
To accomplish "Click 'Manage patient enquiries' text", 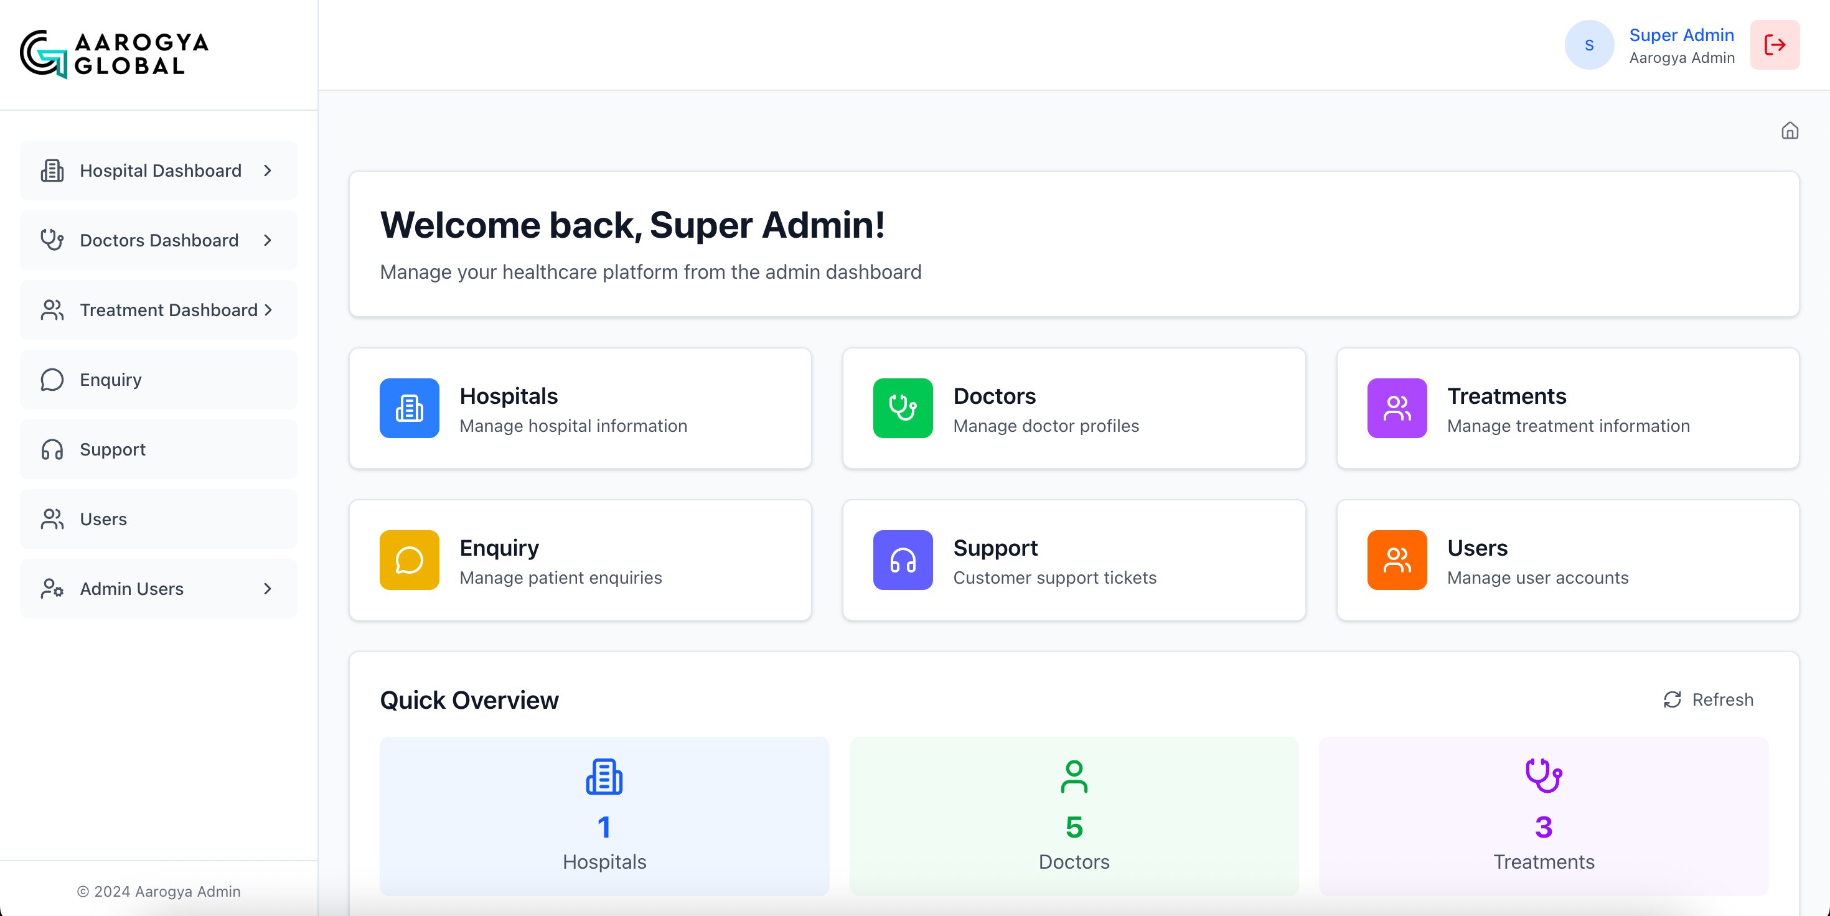I will (560, 577).
